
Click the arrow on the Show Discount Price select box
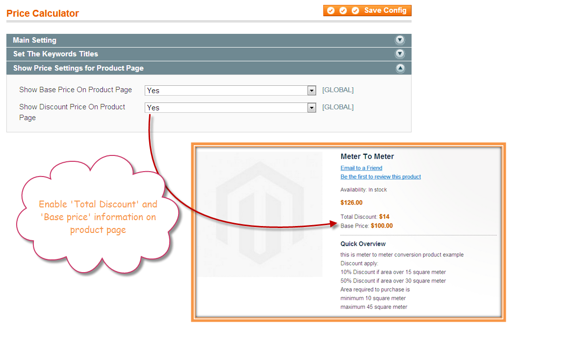coord(311,108)
